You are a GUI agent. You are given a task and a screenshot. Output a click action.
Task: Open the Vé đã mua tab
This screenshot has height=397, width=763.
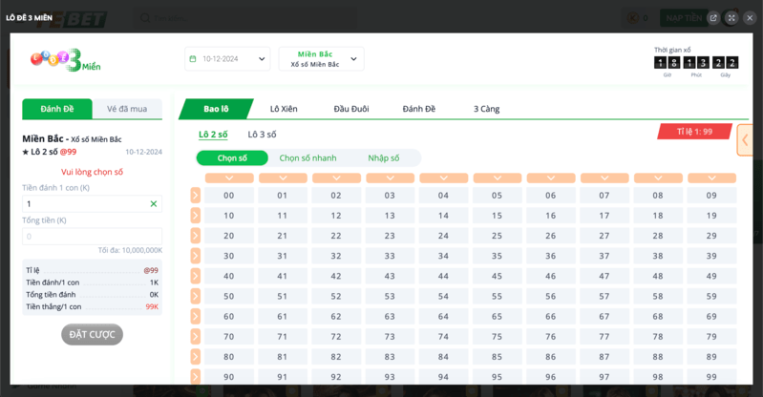[127, 109]
